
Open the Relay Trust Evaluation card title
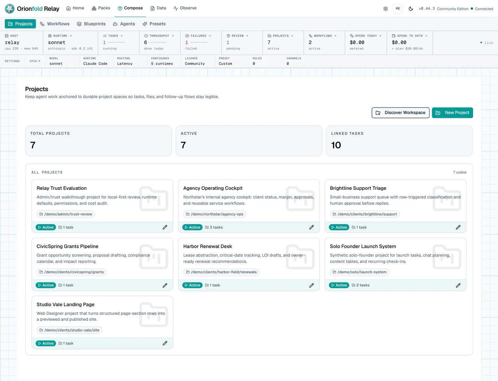point(61,188)
